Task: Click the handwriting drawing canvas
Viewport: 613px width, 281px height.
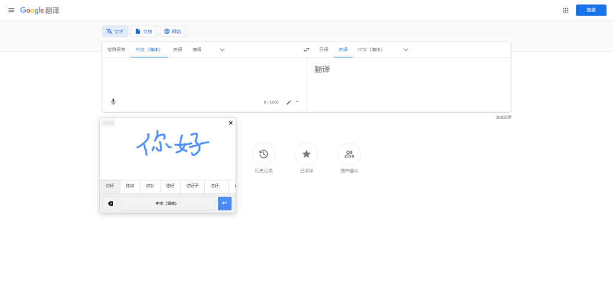Action: [168, 152]
